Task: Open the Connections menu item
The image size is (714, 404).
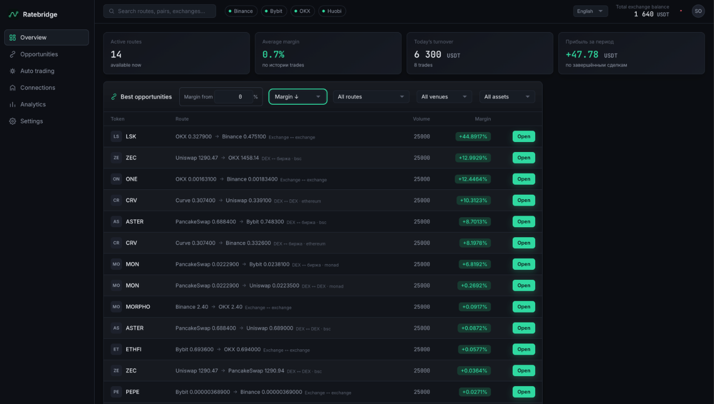Action: (46, 88)
